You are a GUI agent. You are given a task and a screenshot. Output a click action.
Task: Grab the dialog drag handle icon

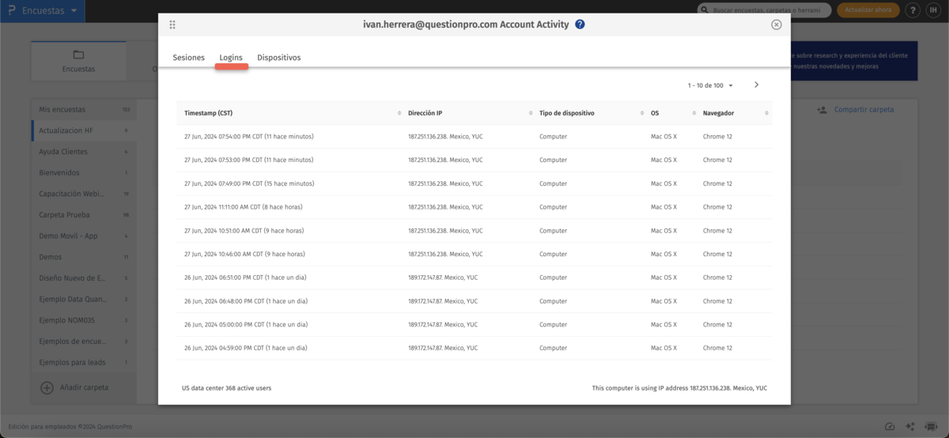(172, 25)
